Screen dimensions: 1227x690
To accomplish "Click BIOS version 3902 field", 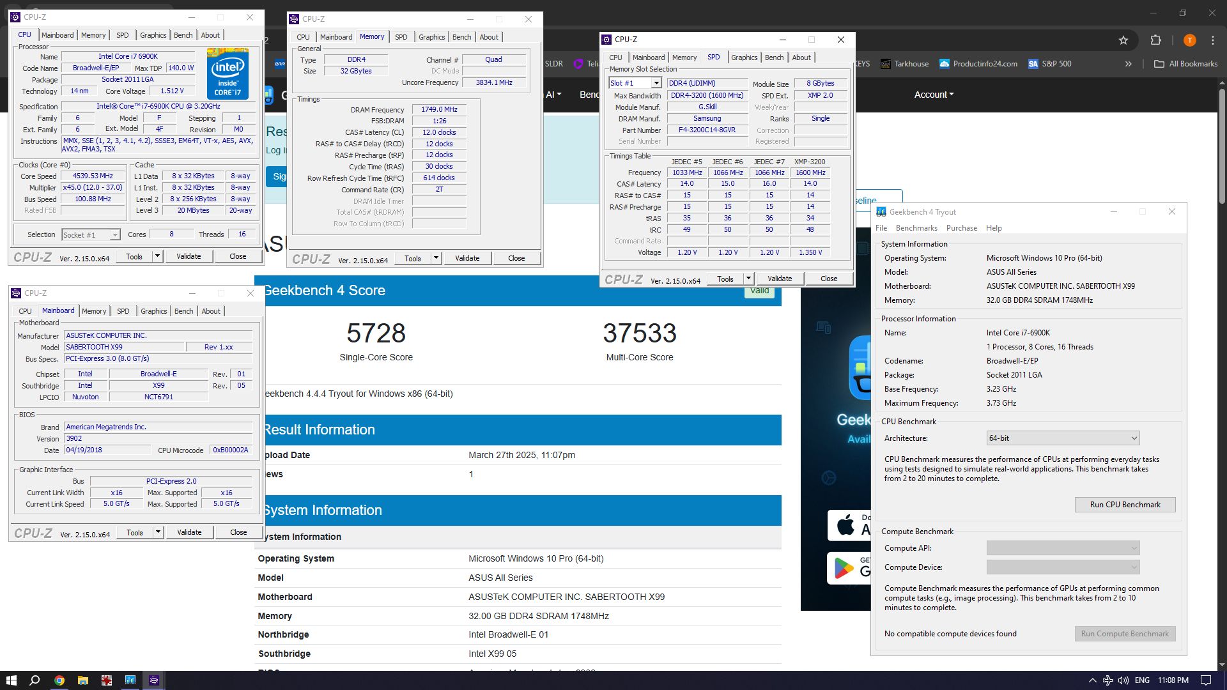I will click(158, 439).
